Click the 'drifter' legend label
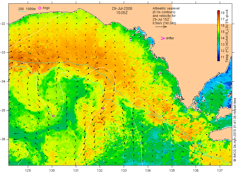The image size is (238, 174). pos(170,38)
